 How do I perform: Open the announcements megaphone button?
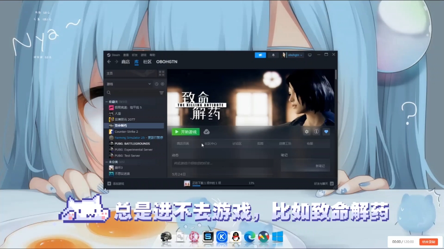coord(260,55)
